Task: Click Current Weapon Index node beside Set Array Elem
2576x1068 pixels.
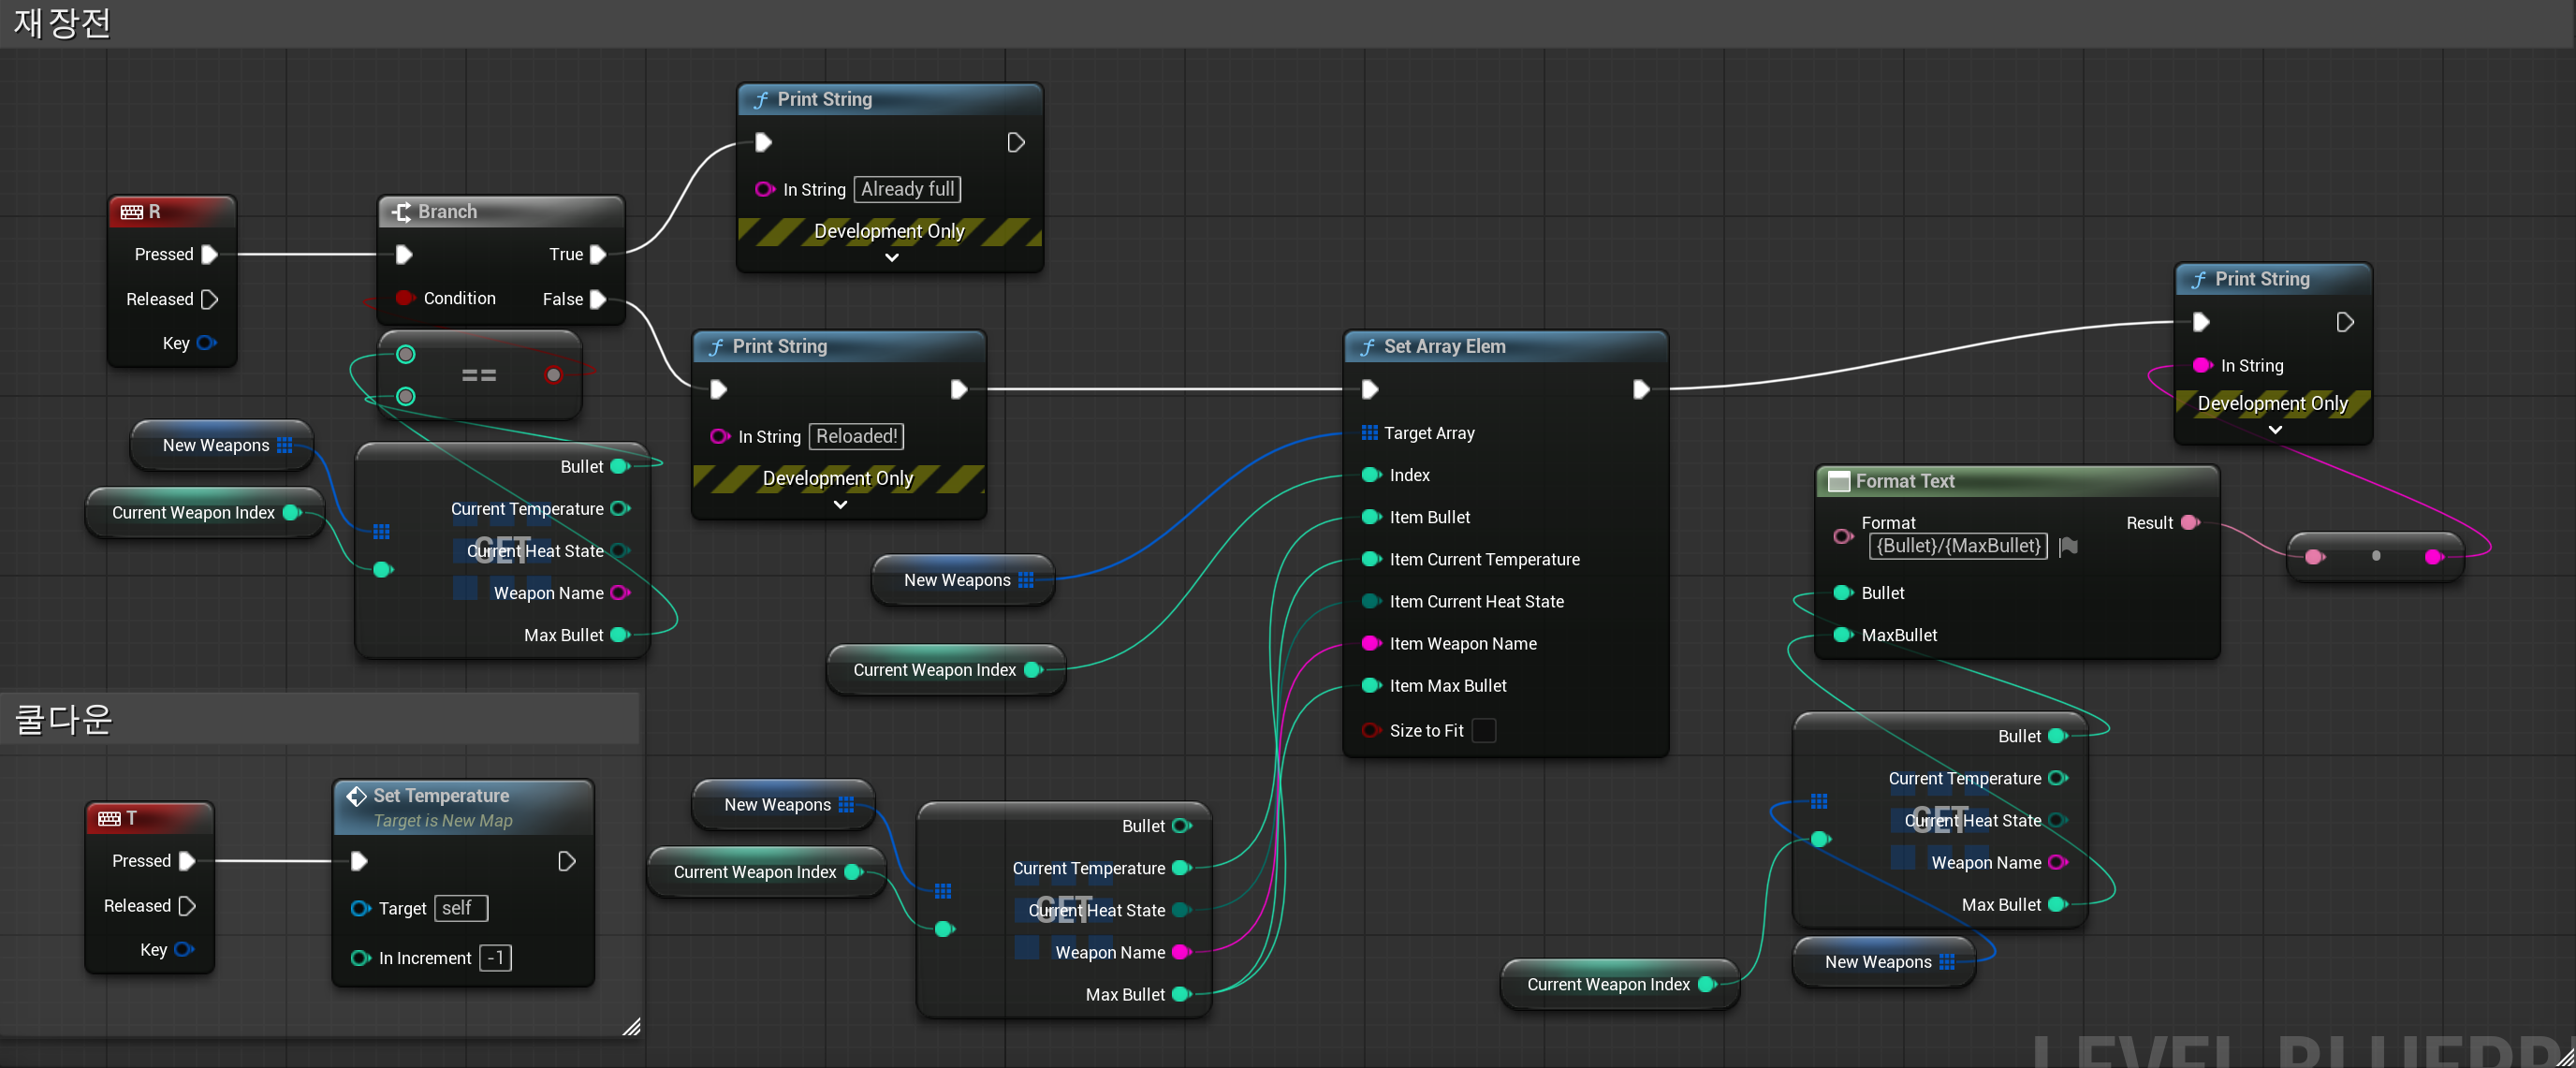Action: click(x=934, y=670)
